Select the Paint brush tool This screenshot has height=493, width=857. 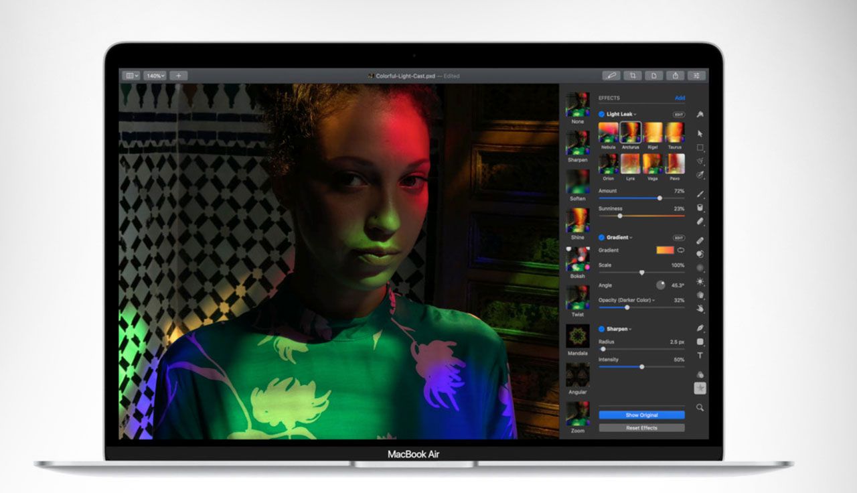pyautogui.click(x=700, y=194)
